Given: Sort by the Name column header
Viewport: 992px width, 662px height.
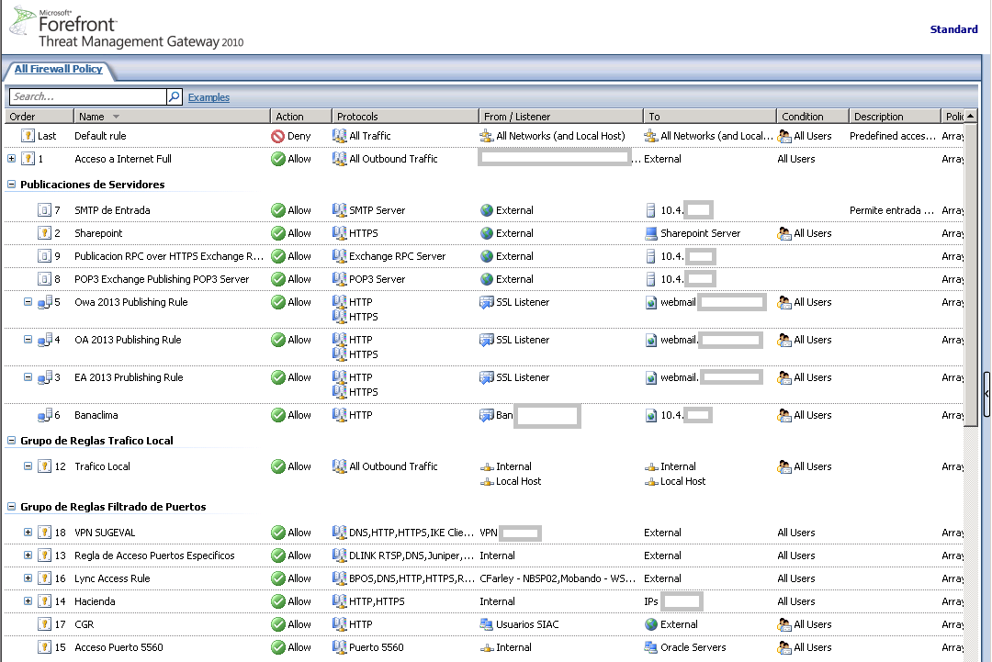Looking at the screenshot, I should tap(172, 117).
